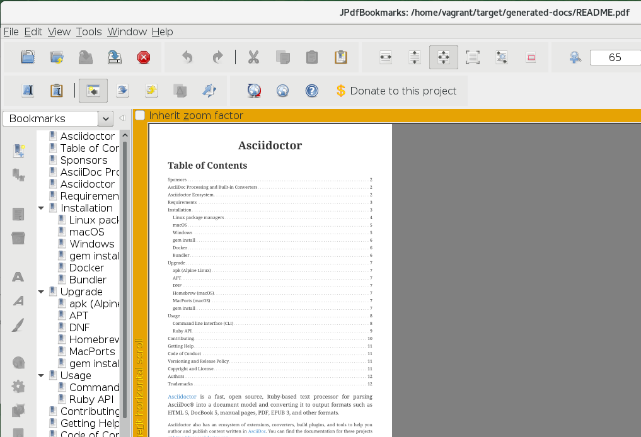Click the blue AsciiDoc link in the PDF page
Screen dimensions: 641x437
[257, 431]
